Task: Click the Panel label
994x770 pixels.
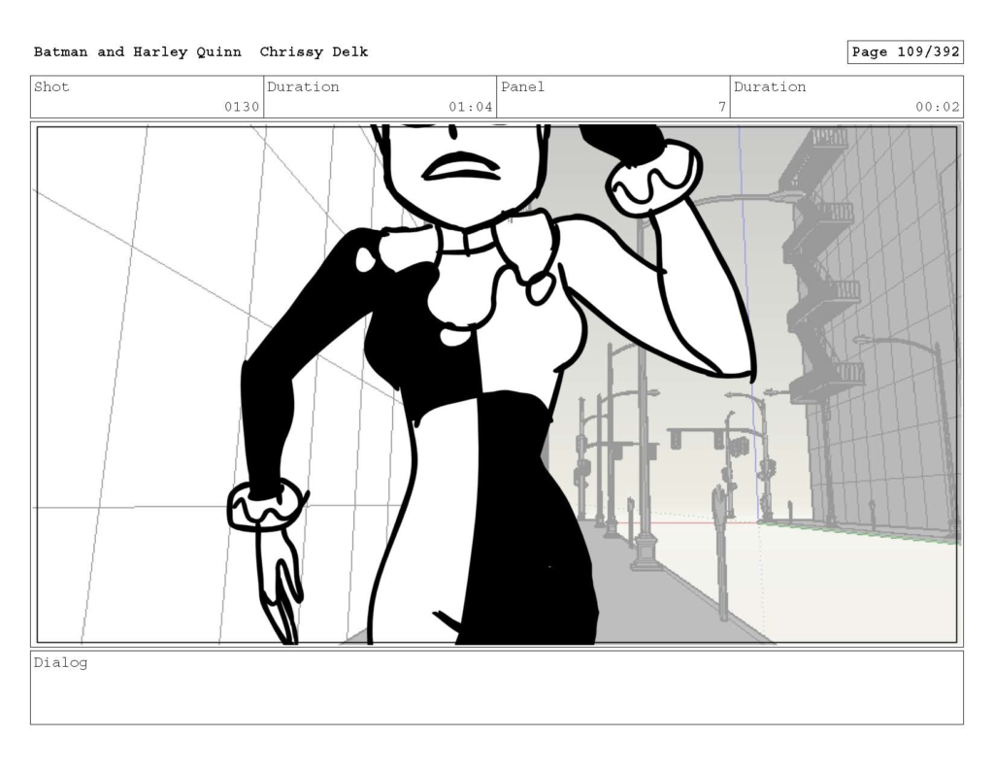Action: [522, 86]
